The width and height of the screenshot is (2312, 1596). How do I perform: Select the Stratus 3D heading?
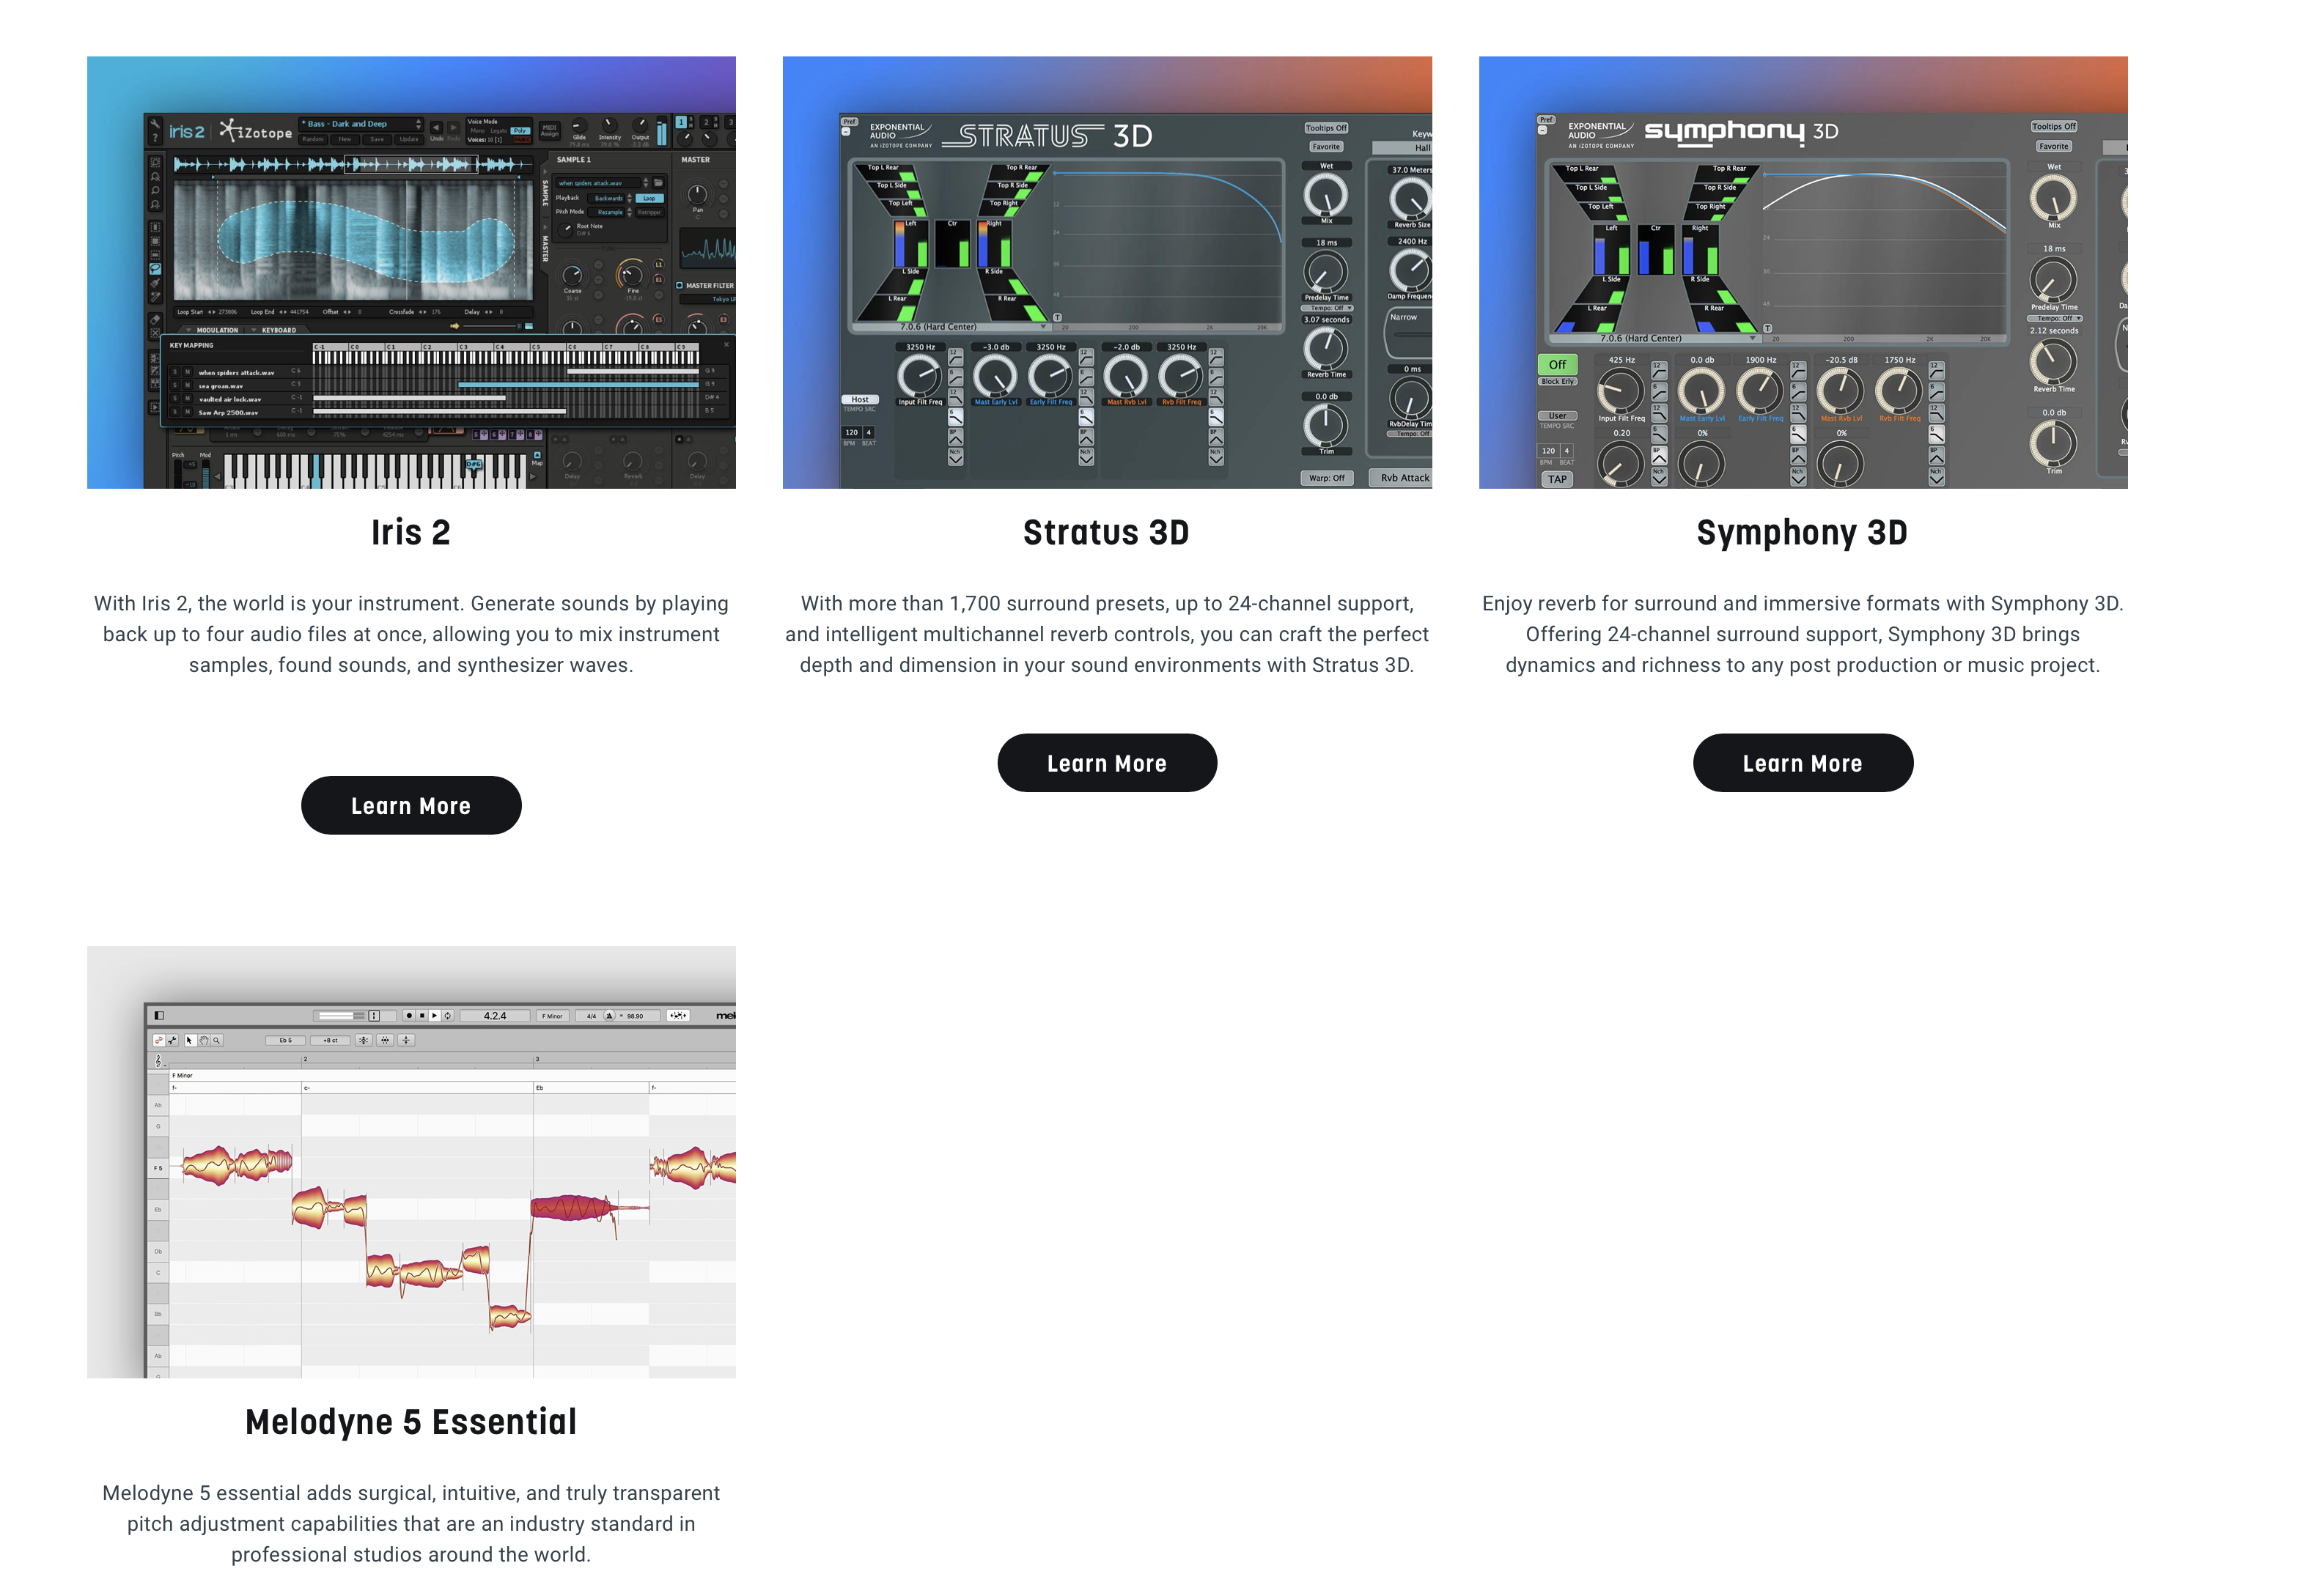pos(1106,532)
